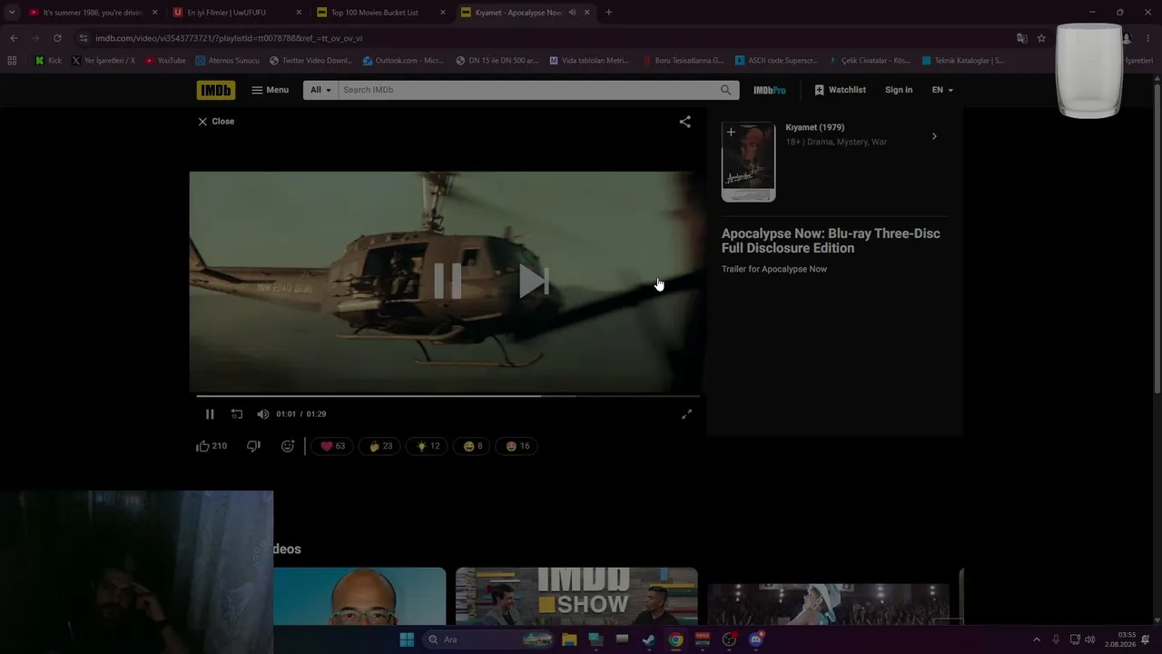Open the Twitter Video Downl... bookmark
Viewport: 1162px width, 654px height.
click(310, 61)
